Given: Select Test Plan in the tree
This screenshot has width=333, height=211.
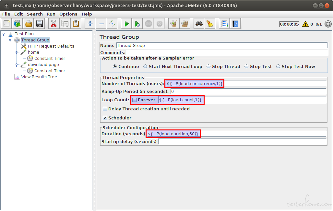Looking at the screenshot, I should [x=24, y=34].
